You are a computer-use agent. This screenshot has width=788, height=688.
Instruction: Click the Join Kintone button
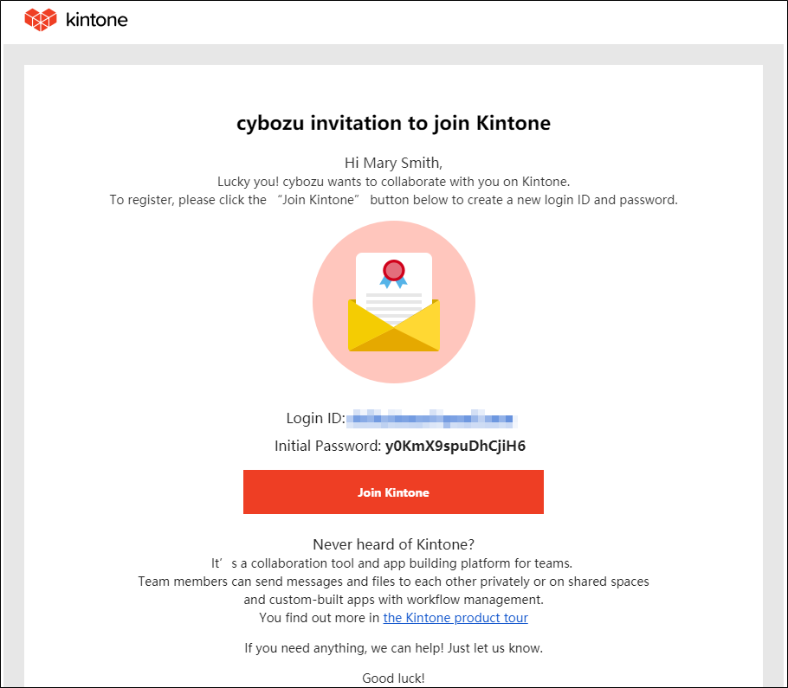click(x=393, y=492)
